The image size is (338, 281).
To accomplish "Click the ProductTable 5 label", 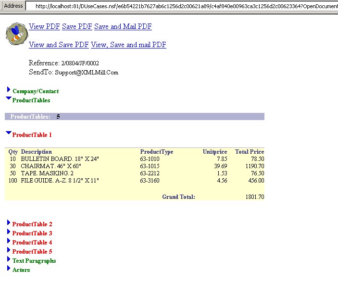I will click(32, 252).
